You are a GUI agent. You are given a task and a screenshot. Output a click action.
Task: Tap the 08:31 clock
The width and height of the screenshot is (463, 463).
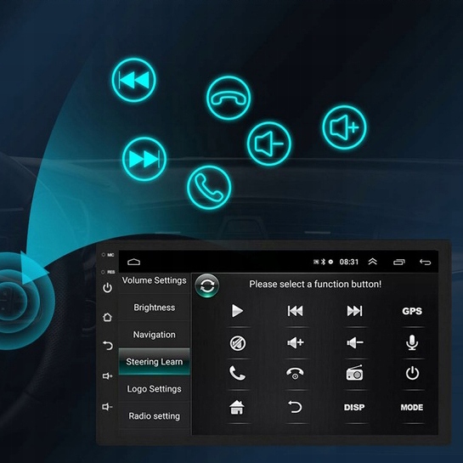tap(348, 262)
